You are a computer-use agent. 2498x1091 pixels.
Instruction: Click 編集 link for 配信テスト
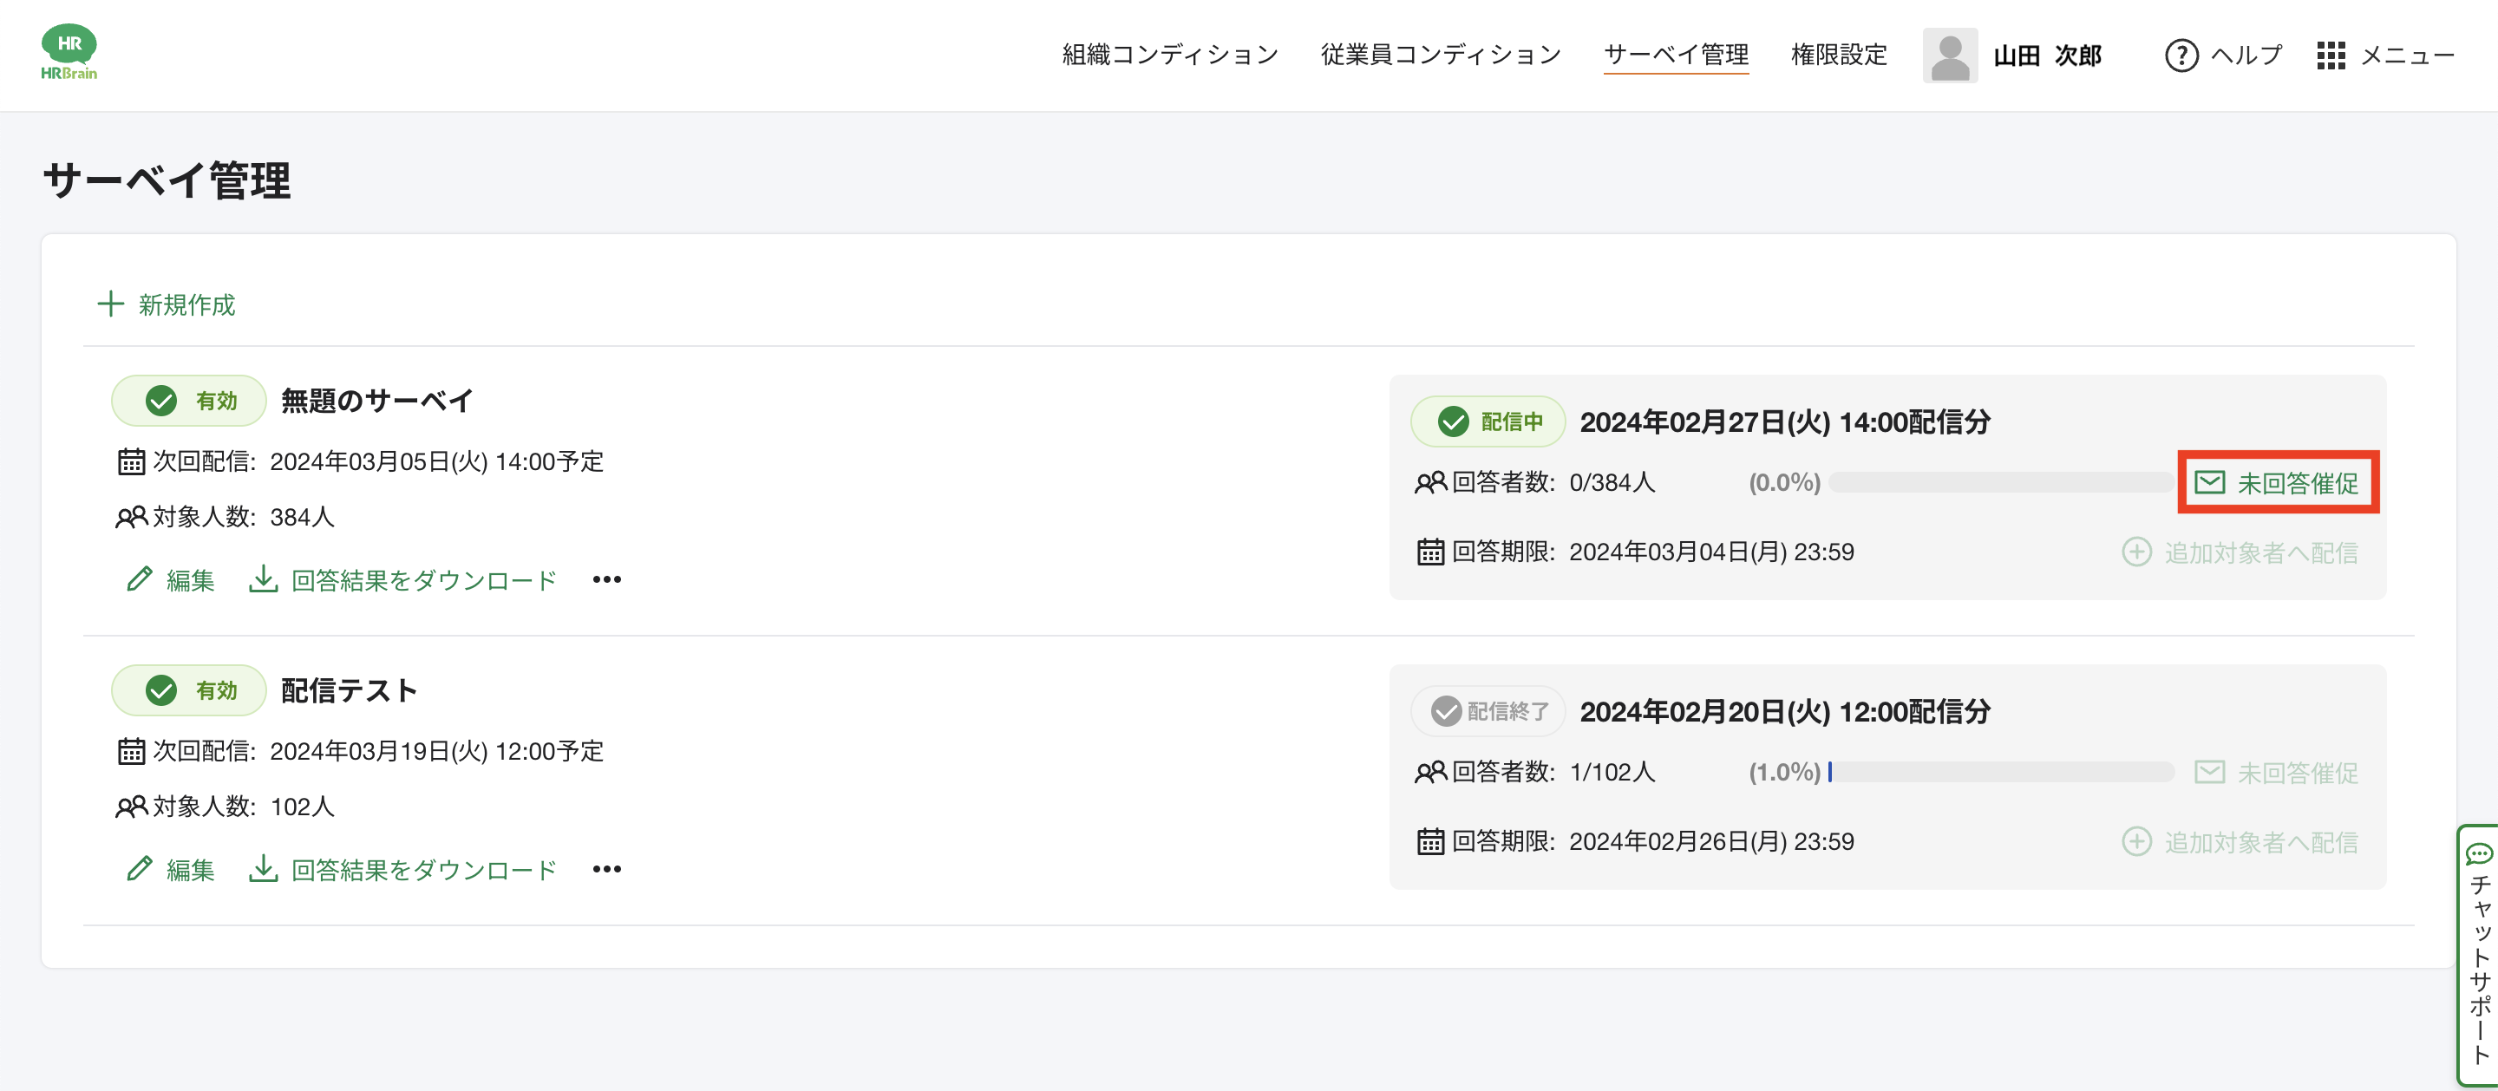(190, 870)
